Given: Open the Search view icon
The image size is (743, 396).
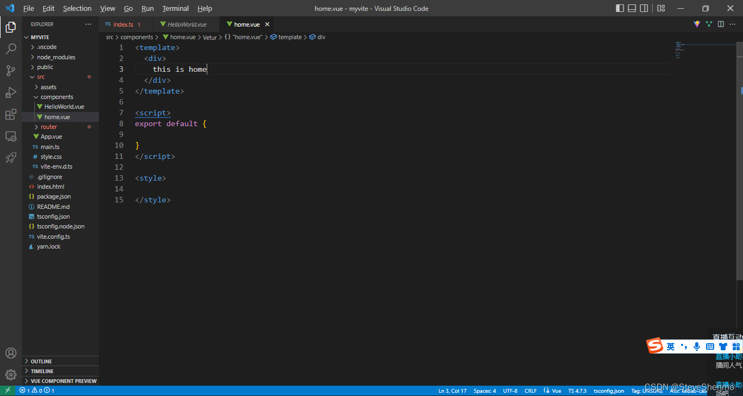Looking at the screenshot, I should point(10,49).
